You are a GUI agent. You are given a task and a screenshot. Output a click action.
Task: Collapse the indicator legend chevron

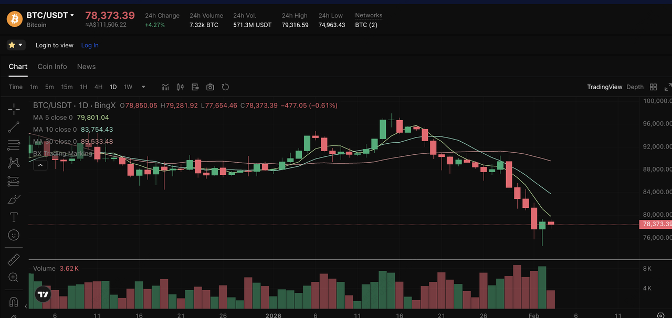[40, 165]
